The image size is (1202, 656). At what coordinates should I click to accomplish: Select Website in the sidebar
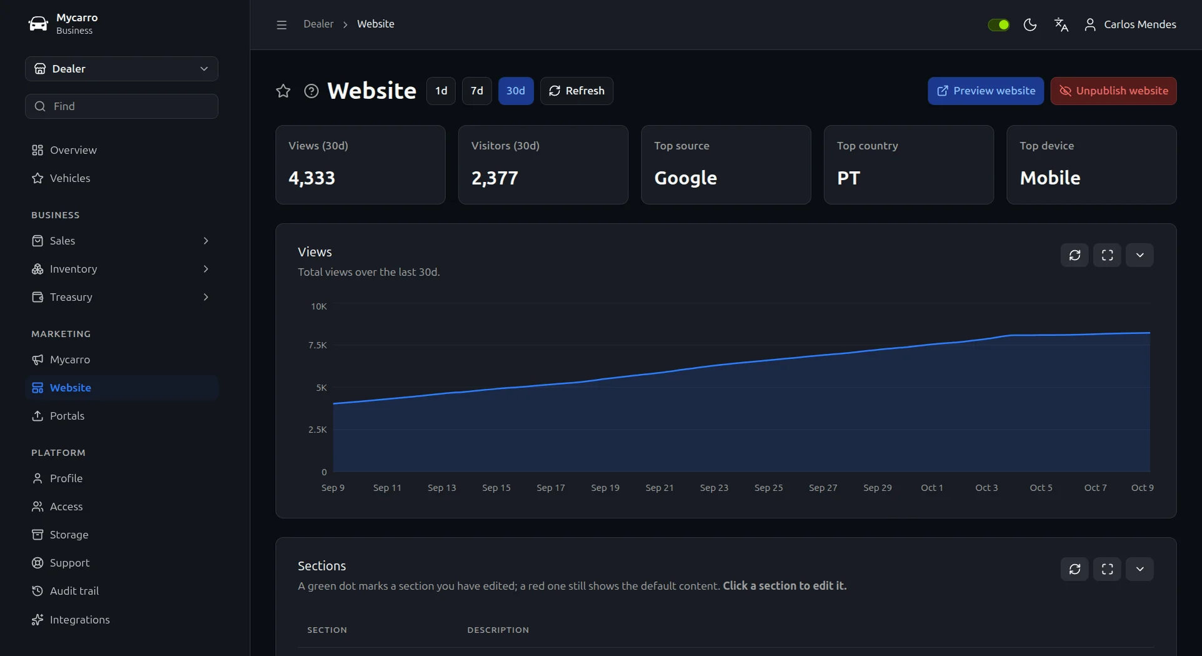point(122,388)
